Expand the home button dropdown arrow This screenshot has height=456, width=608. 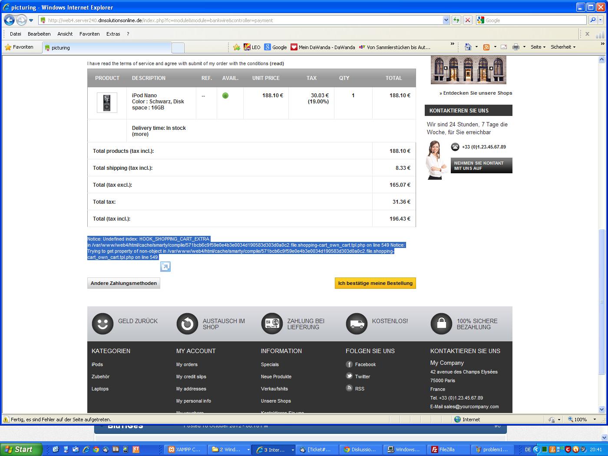point(476,47)
